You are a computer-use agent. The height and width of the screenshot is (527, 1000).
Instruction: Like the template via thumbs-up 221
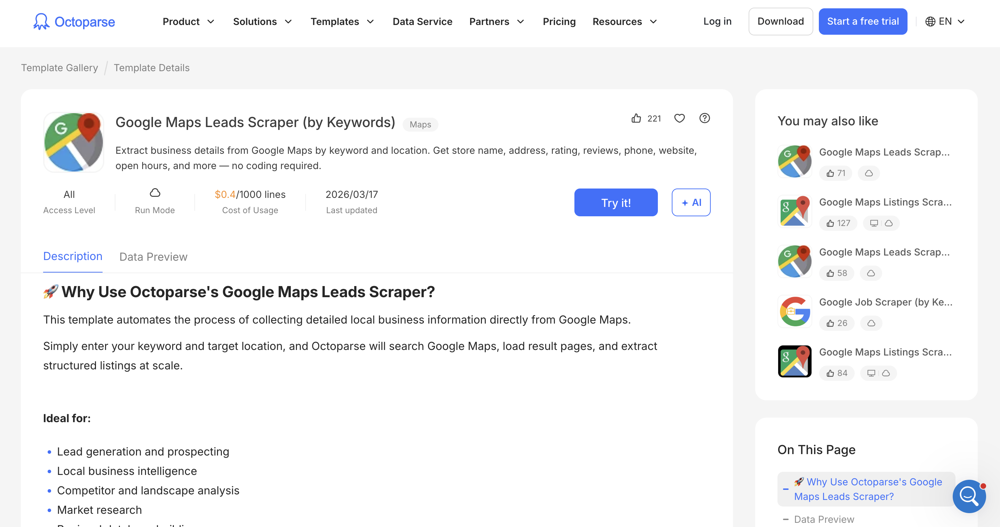tap(646, 119)
